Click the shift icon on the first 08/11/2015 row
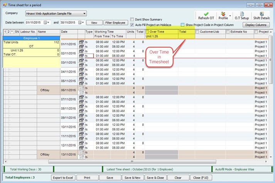This screenshot has width=275, height=183. coord(81,106)
